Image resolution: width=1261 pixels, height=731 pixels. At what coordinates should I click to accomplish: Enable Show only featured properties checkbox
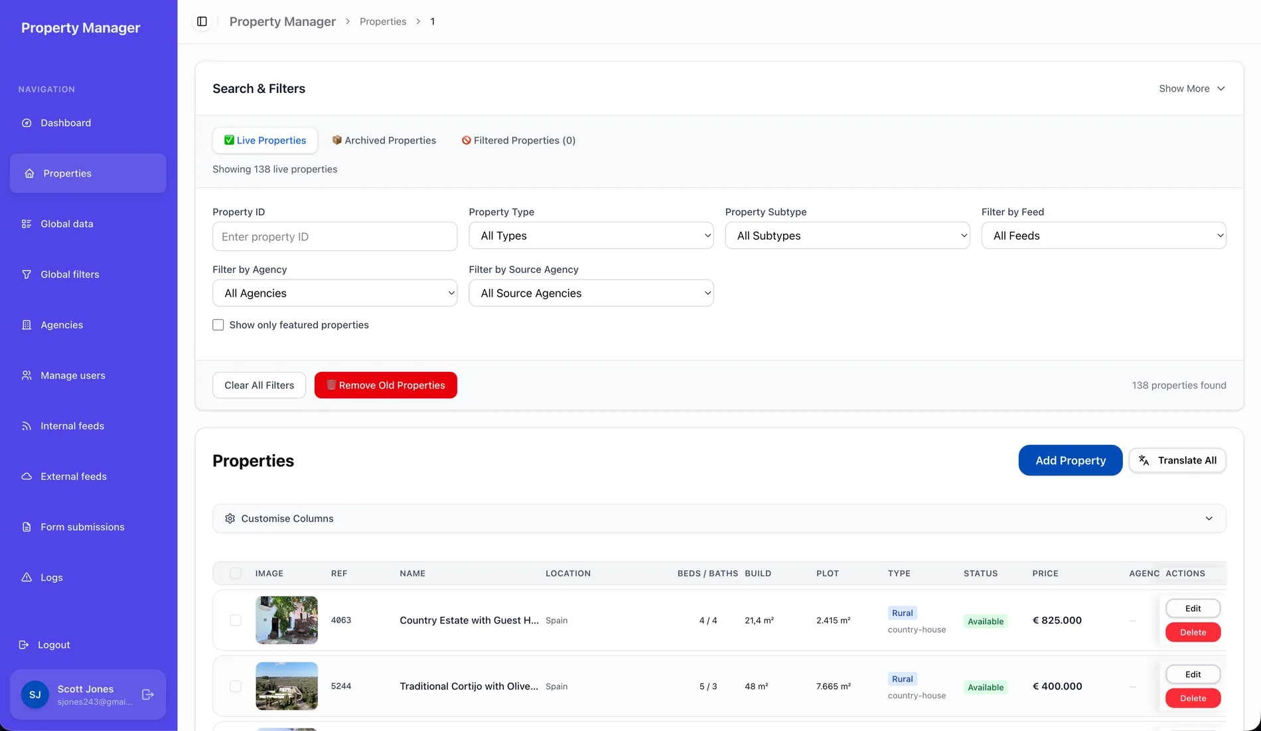coord(218,325)
